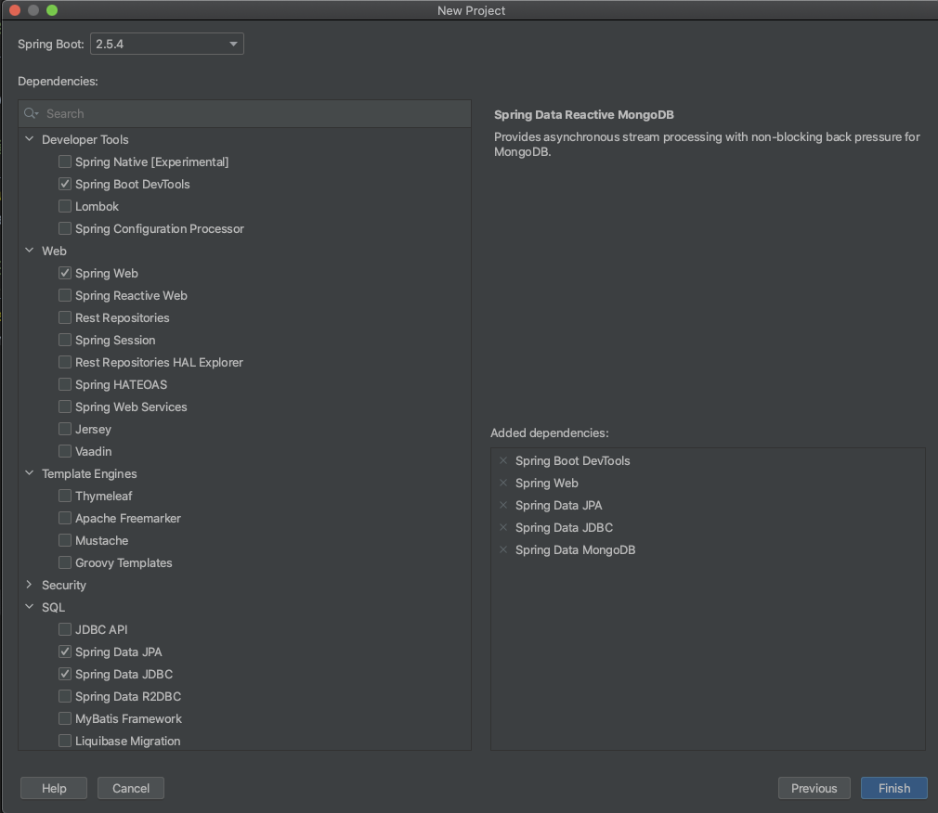Check Spring Reactive Web
The image size is (938, 813).
tap(65, 295)
